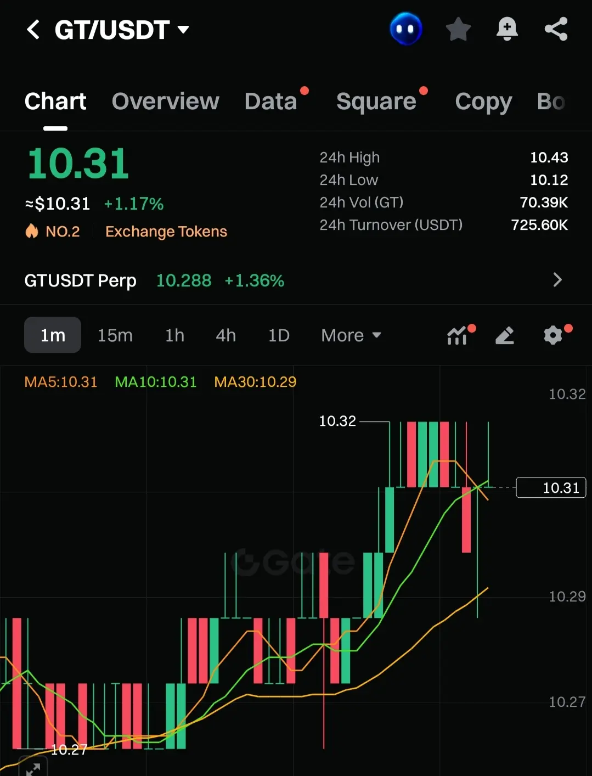
Task: Tap the blue robot assistant avatar
Action: [x=406, y=29]
